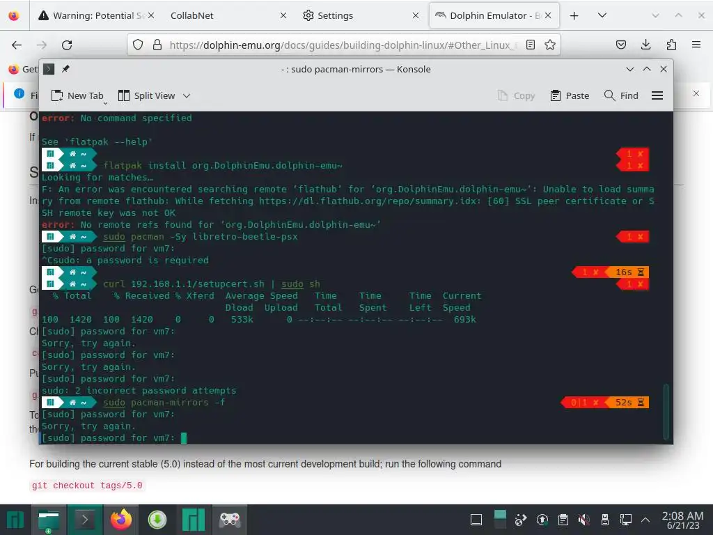This screenshot has height=535, width=713.
Task: Click Konsole New Tab button
Action: tap(77, 95)
